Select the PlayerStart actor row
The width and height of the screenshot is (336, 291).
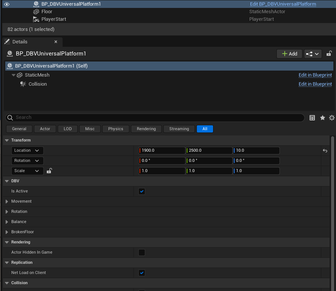coord(169,19)
